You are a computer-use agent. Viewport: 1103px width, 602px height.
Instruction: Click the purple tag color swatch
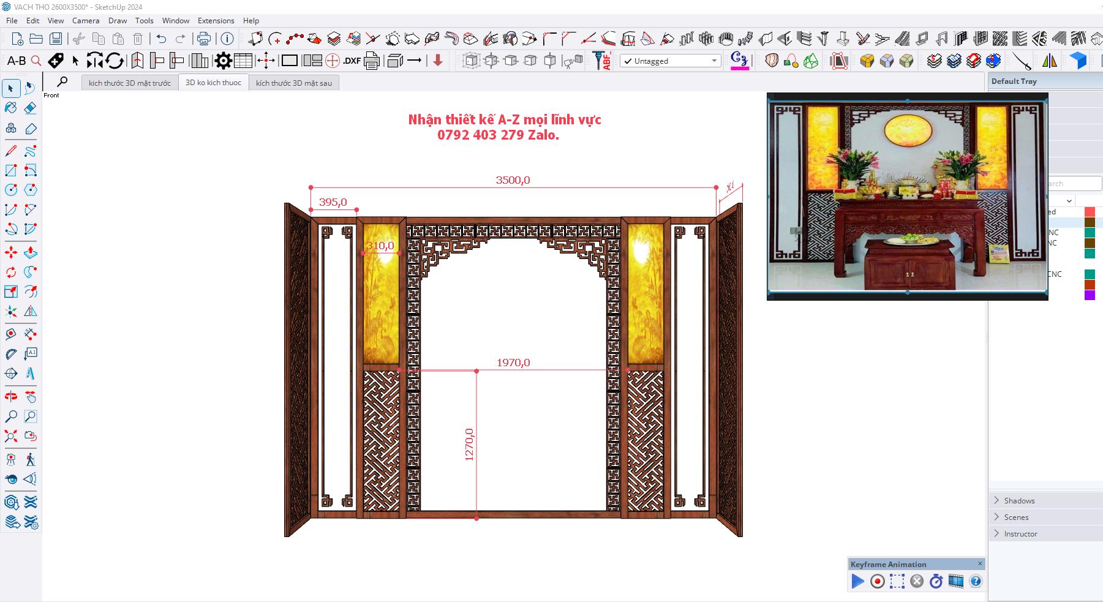(x=1090, y=295)
